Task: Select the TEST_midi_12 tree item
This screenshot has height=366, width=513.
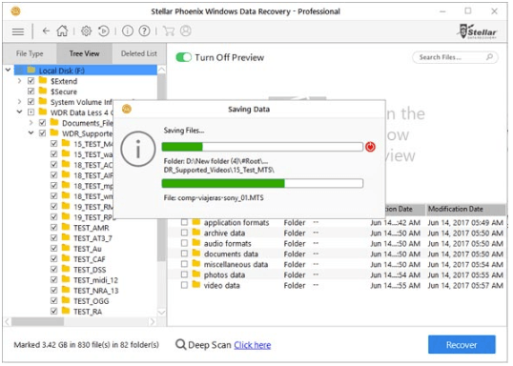Action: click(95, 280)
